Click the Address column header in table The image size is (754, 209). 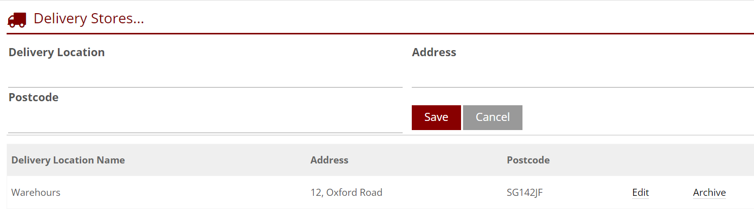[329, 160]
